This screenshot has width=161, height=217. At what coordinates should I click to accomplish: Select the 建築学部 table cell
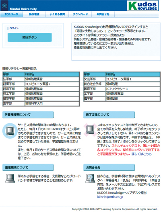(14, 98)
